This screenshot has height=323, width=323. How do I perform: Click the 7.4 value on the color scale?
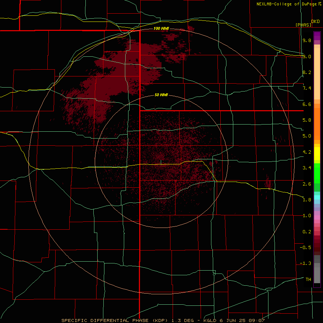click(x=307, y=88)
